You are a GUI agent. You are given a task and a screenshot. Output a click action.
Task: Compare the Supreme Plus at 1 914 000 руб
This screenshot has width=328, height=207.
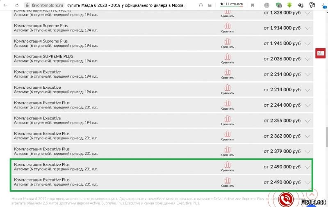(x=228, y=28)
